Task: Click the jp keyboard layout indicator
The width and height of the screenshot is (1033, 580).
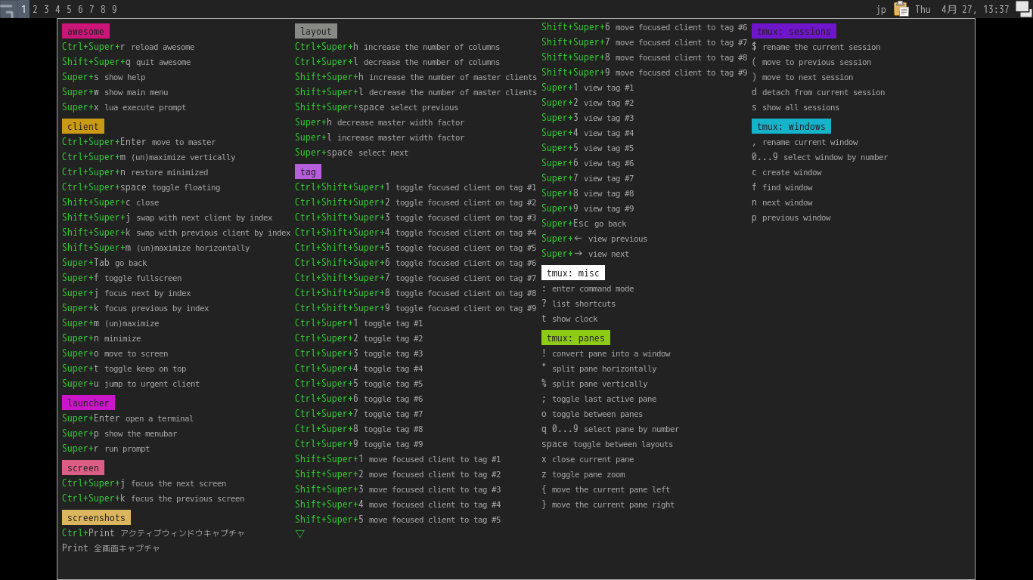Action: [881, 9]
